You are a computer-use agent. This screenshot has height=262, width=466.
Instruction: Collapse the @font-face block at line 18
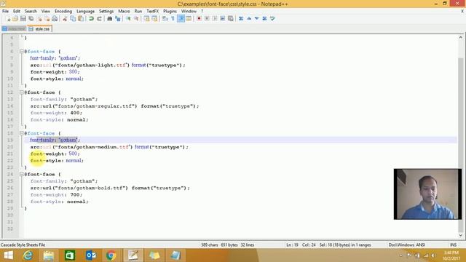pos(21,133)
